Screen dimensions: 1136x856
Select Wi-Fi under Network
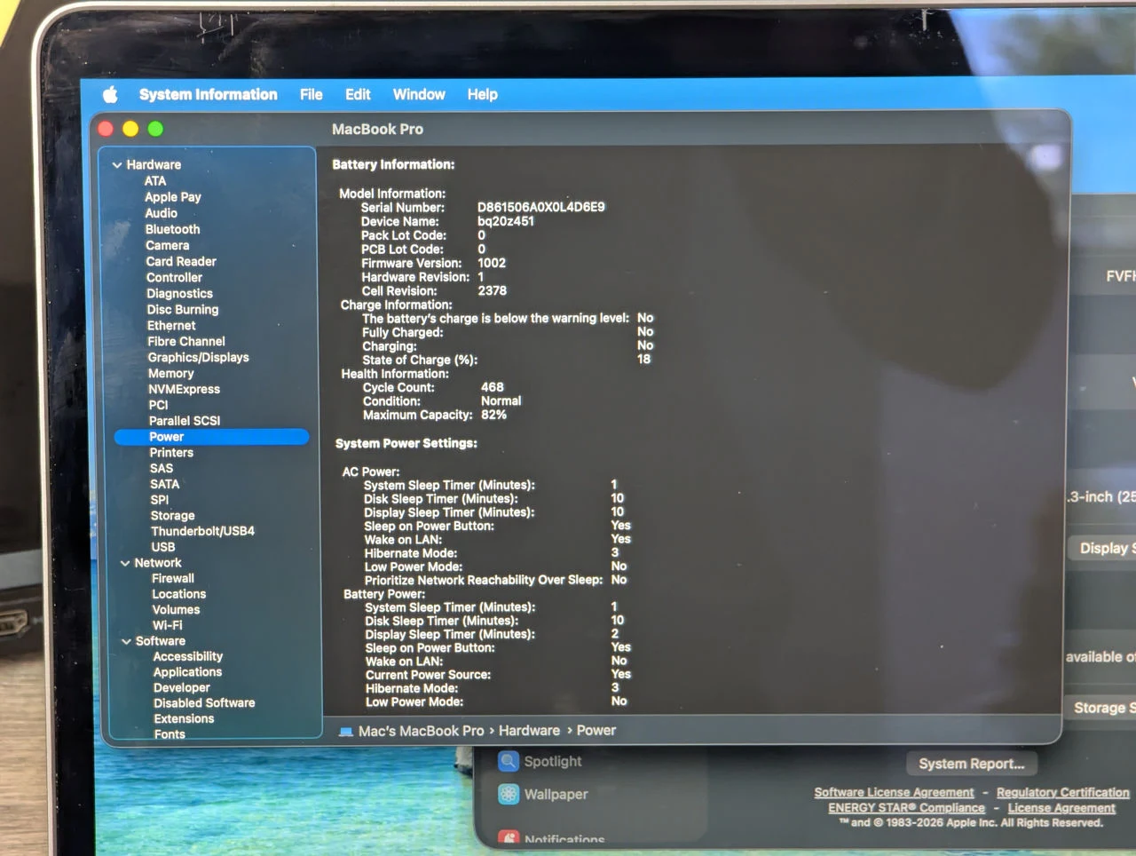pos(167,625)
